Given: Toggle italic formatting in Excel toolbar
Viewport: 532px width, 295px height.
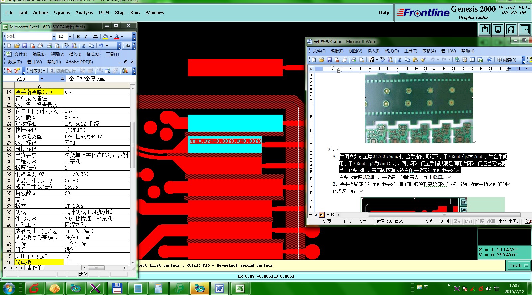Looking at the screenshot, I should click(x=86, y=36).
